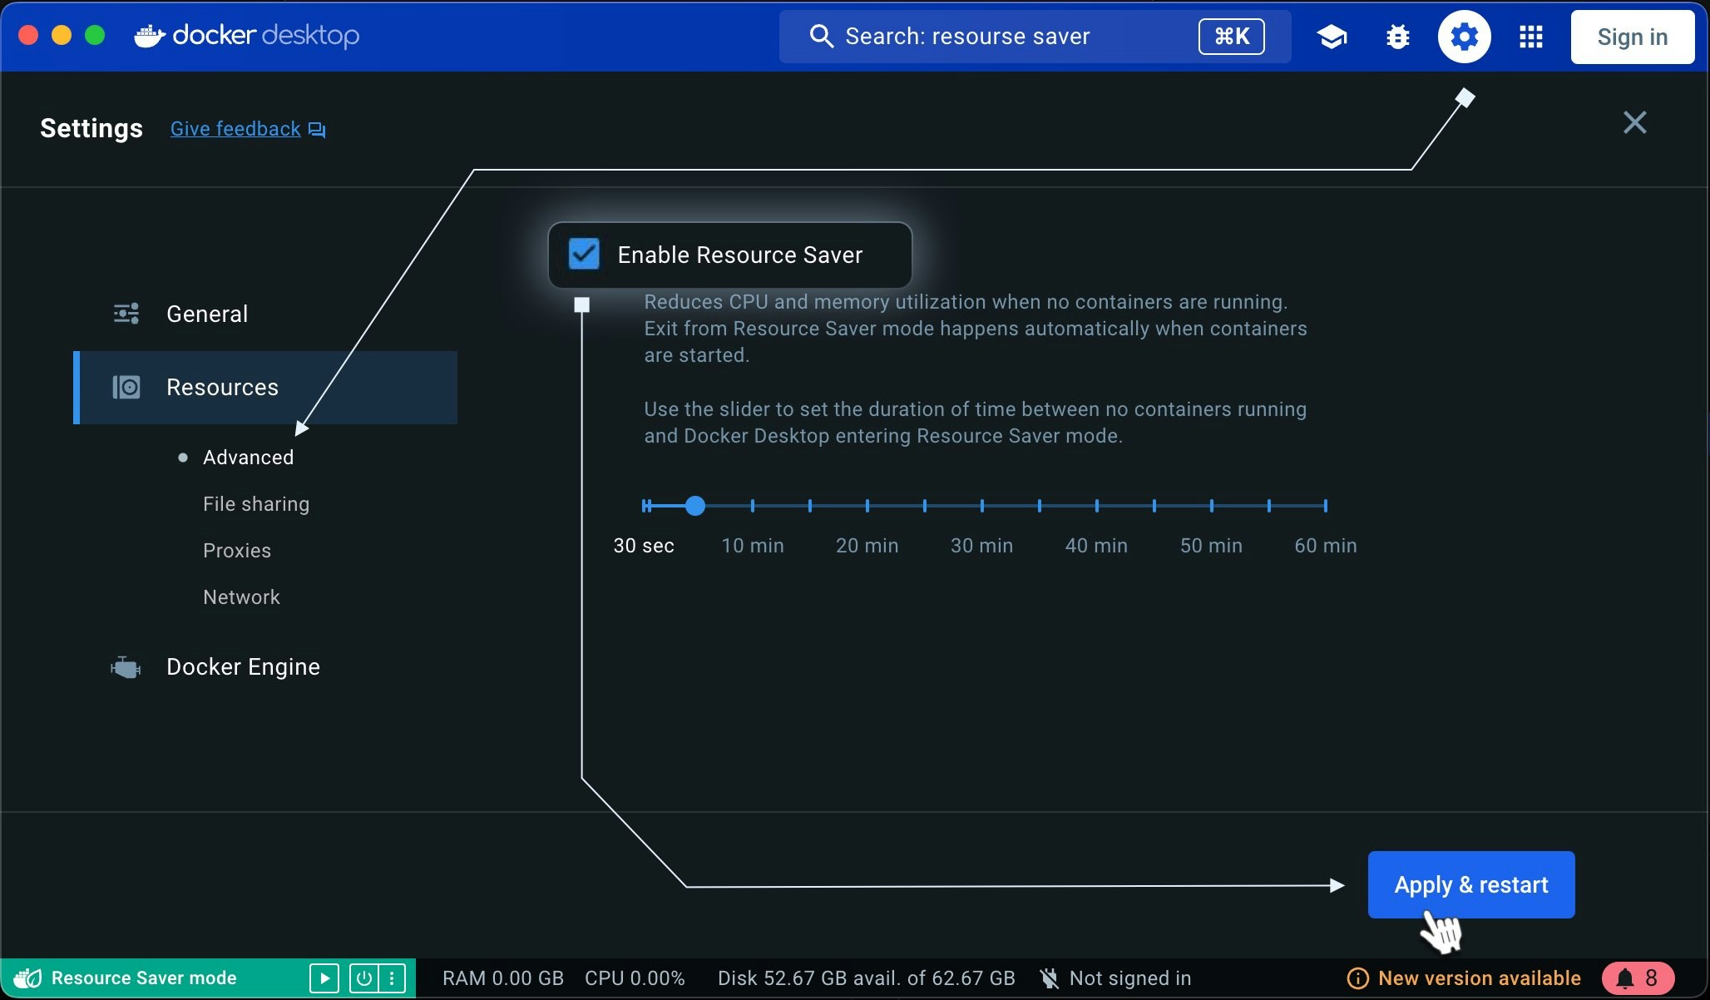Click Apply & restart button
The height and width of the screenshot is (1000, 1710).
[x=1470, y=884]
